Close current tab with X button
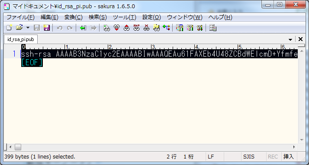 click(x=300, y=39)
